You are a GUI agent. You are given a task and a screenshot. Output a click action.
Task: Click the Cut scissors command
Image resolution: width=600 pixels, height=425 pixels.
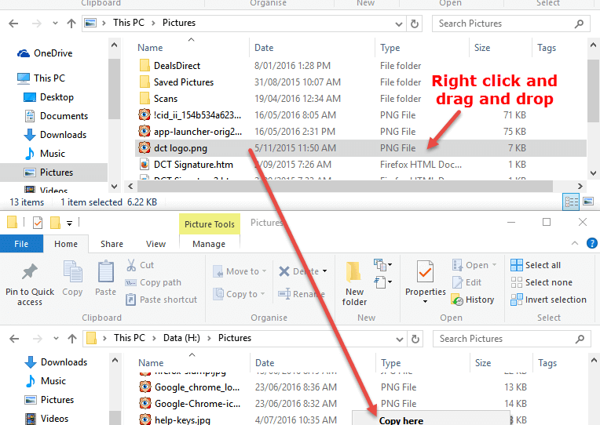pos(140,265)
